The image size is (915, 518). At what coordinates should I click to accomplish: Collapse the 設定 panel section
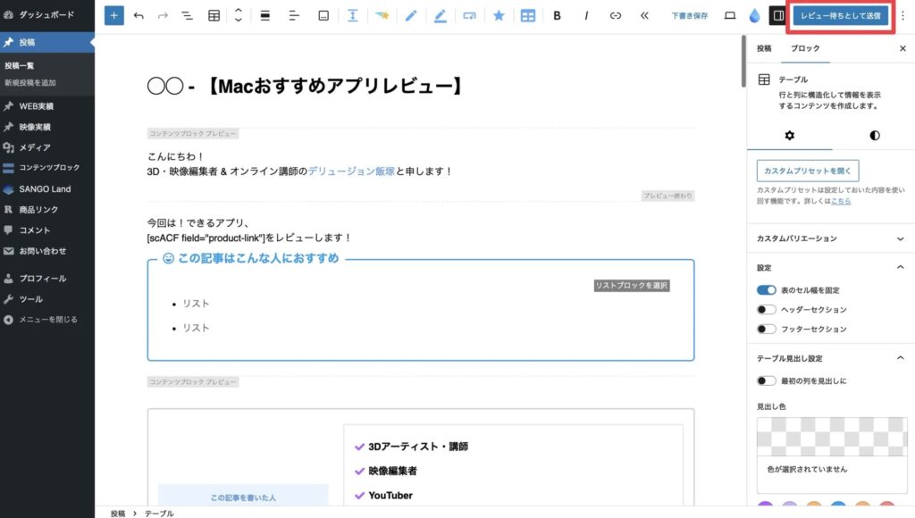pos(899,268)
